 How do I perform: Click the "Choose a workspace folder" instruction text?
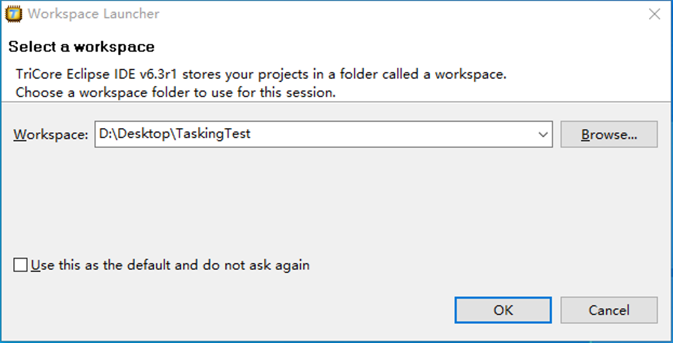point(175,93)
